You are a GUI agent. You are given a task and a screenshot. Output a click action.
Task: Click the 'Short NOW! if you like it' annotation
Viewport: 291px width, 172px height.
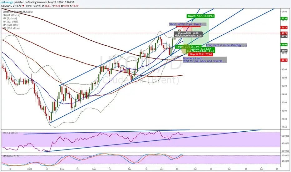point(187,24)
